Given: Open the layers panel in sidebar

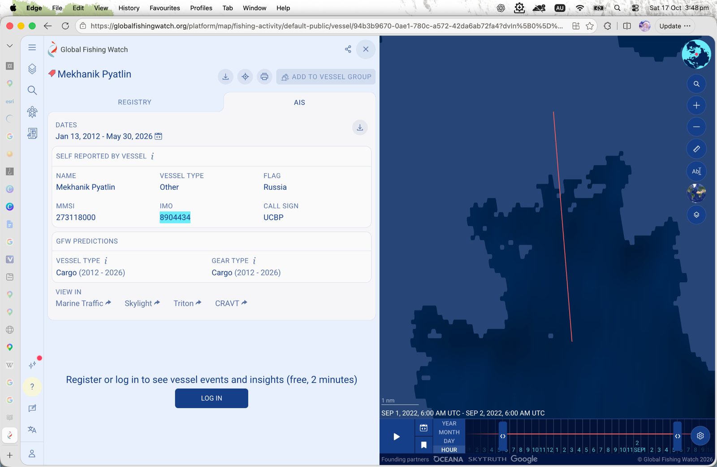Looking at the screenshot, I should pos(32,69).
